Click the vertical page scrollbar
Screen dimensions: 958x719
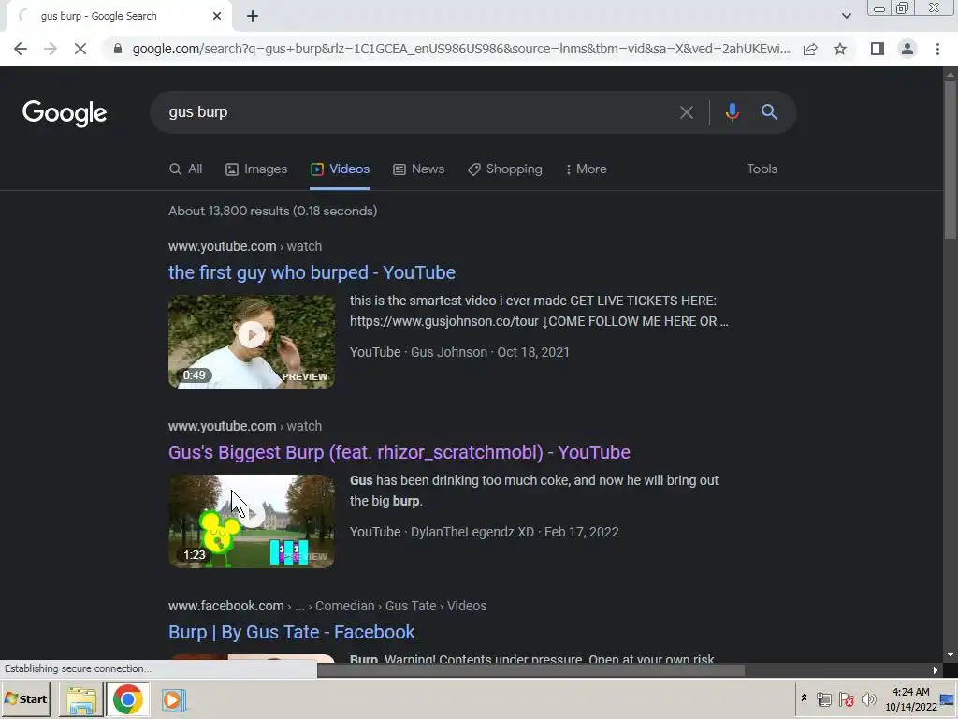(x=951, y=159)
